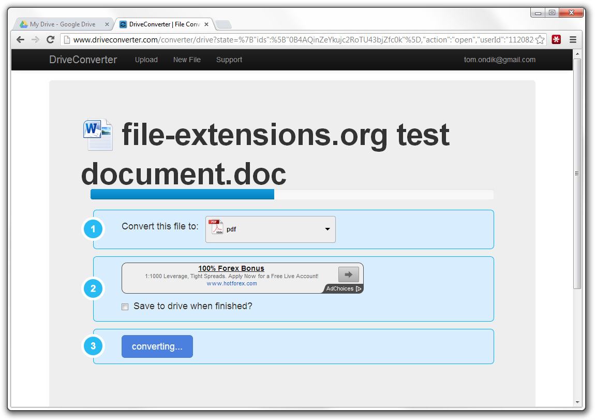
Task: Click the browser forward arrow
Action: [x=35, y=39]
